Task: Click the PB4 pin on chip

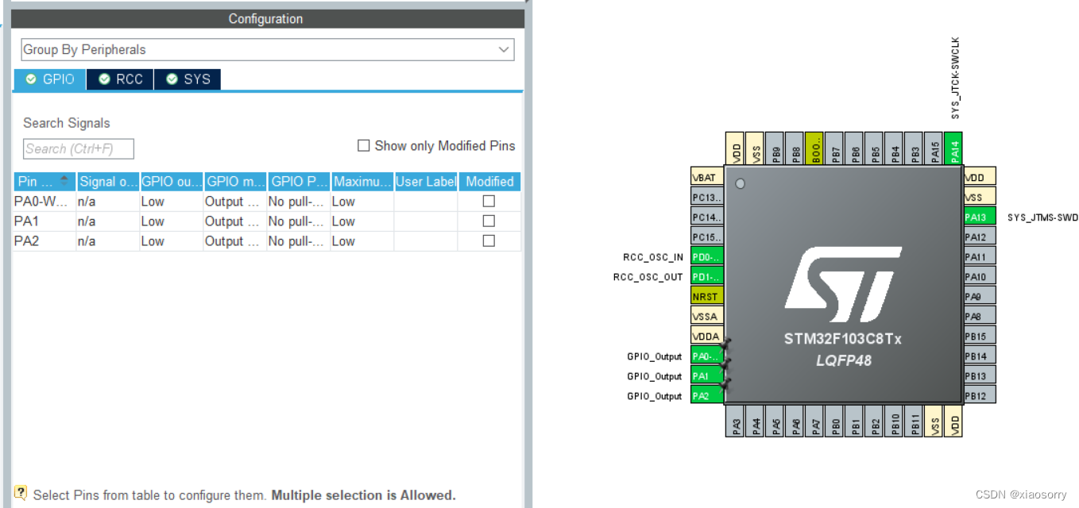Action: coord(895,148)
